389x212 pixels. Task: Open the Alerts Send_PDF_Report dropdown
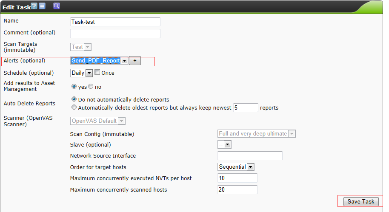124,61
